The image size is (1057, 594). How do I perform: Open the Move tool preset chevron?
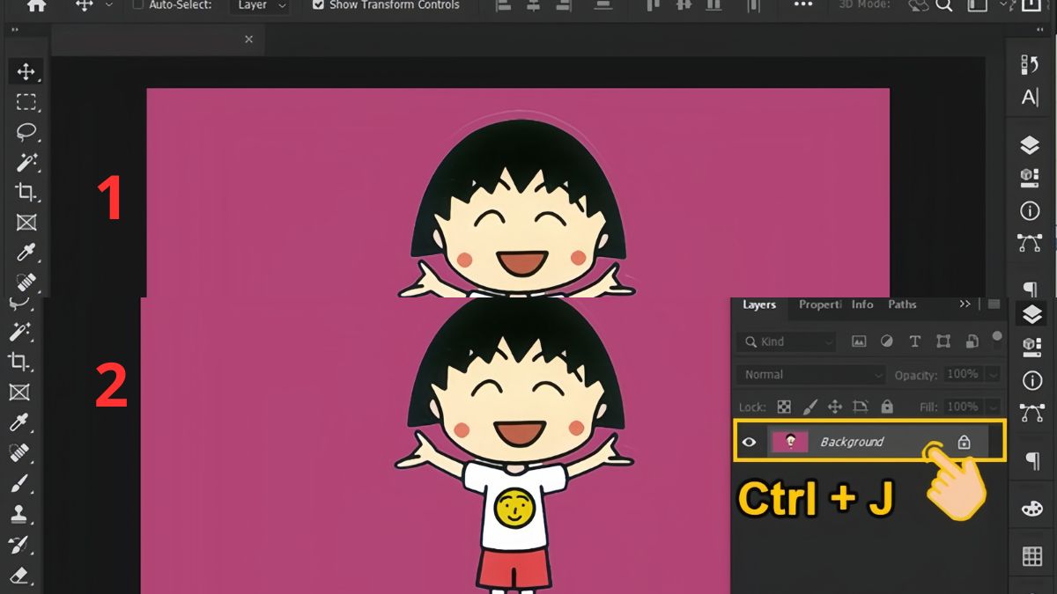click(108, 5)
